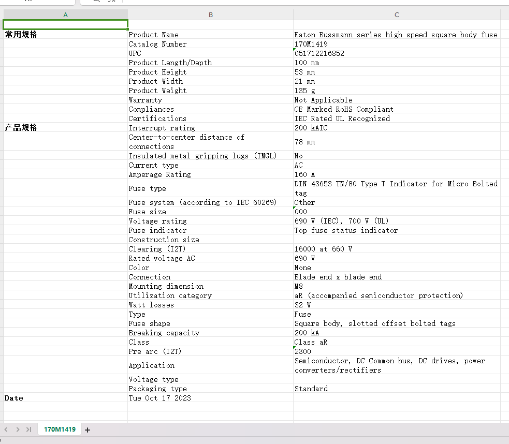Select 'Product Length/Depth' cell
The height and width of the screenshot is (444, 509).
[210, 62]
